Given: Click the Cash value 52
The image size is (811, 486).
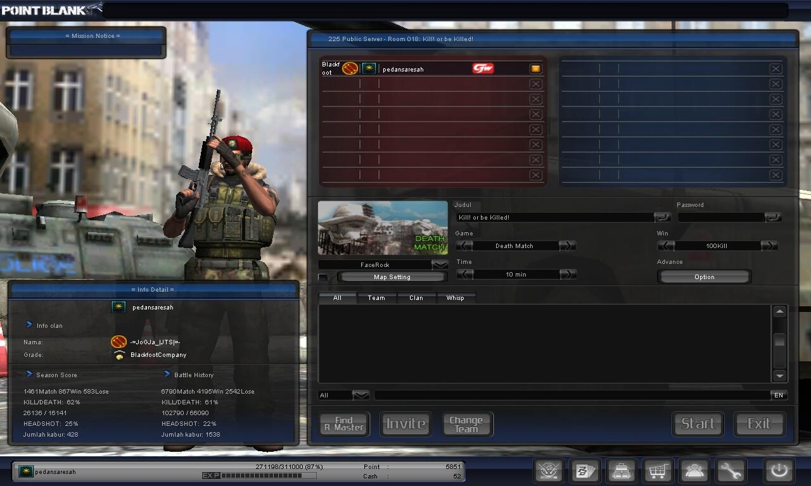Looking at the screenshot, I should pos(457,476).
